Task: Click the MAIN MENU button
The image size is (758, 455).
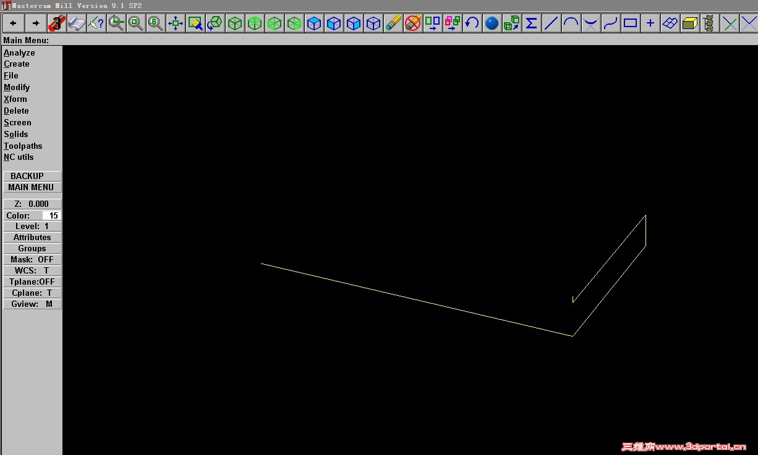Action: [32, 187]
